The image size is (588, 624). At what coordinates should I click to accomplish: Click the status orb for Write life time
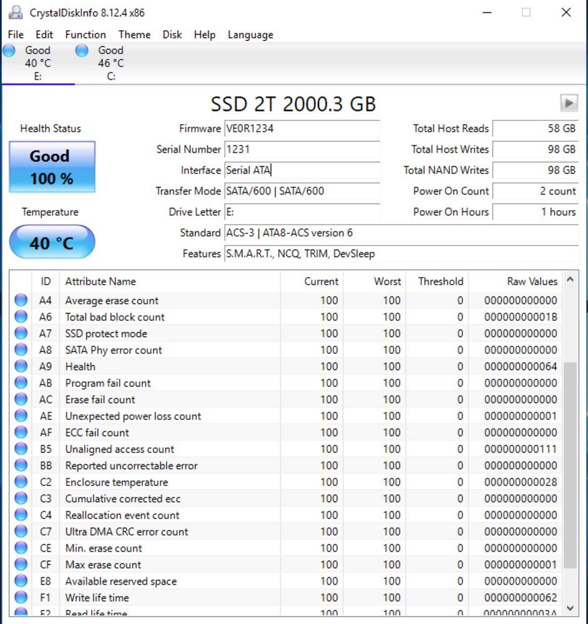coord(21,597)
